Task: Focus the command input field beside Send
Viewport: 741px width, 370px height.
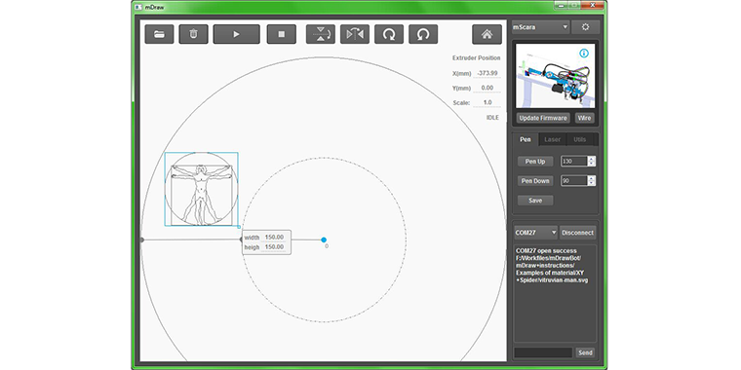Action: [543, 352]
